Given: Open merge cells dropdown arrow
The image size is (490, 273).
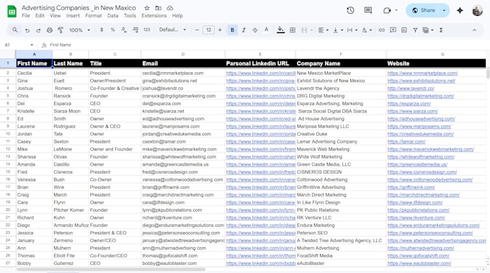Looking at the screenshot, I should click(x=311, y=30).
